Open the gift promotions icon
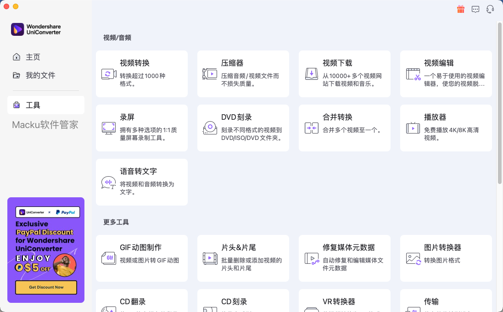Image resolution: width=503 pixels, height=312 pixels. [x=461, y=9]
